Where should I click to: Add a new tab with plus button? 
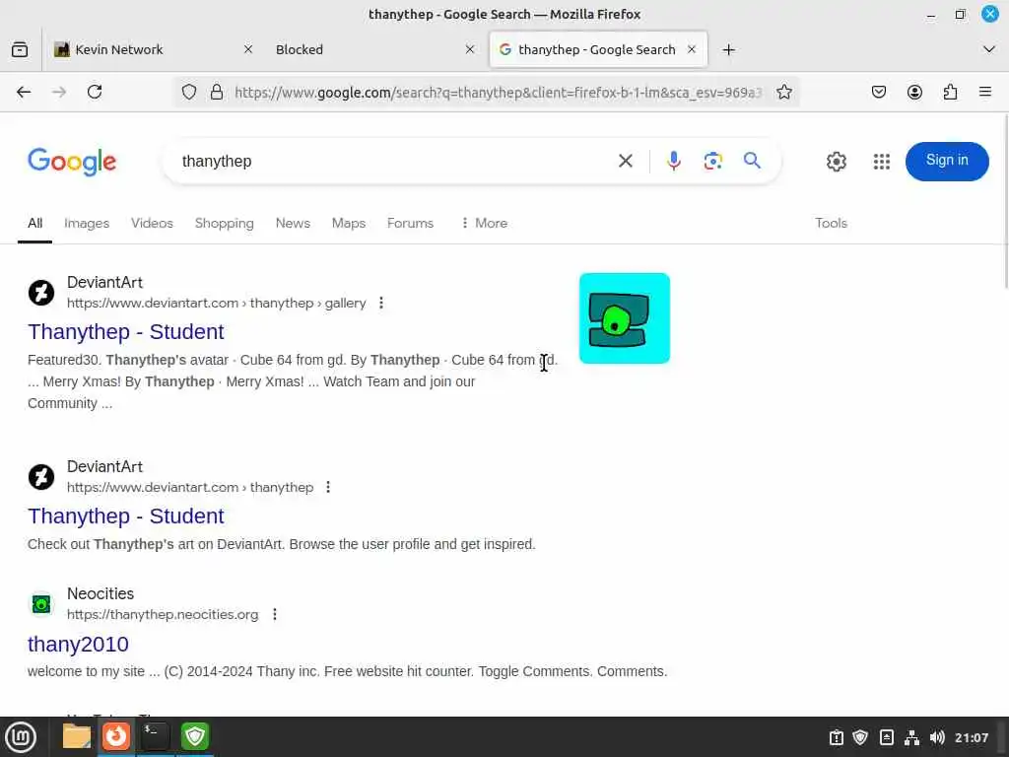click(x=728, y=49)
